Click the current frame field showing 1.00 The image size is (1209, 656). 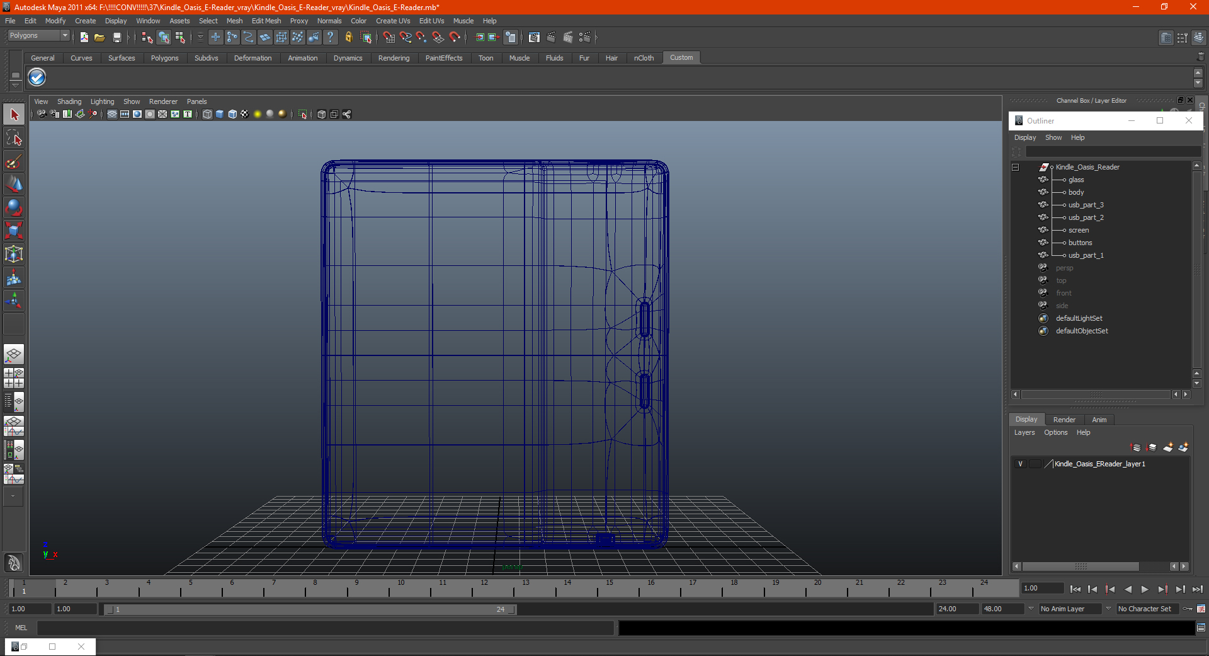point(1042,588)
